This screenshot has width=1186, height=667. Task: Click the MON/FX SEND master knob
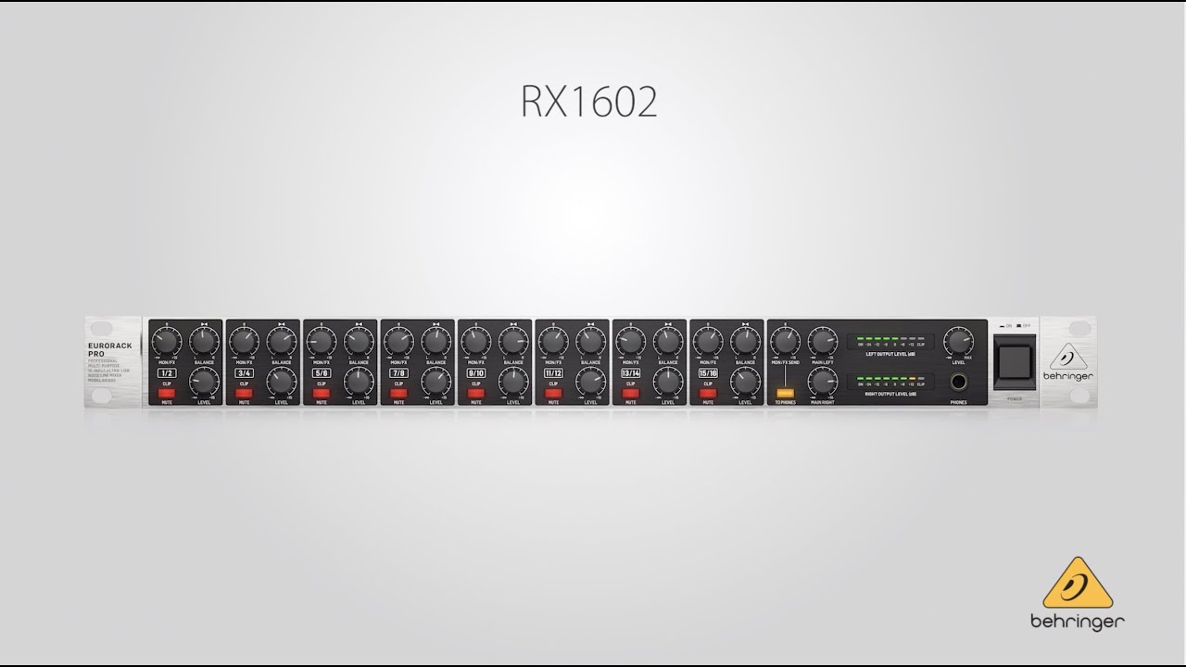point(786,342)
